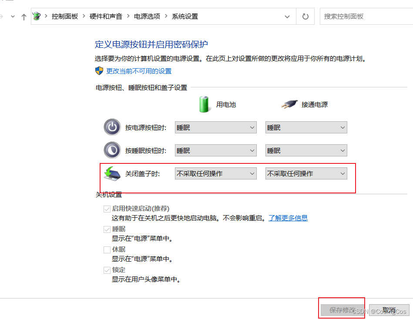Enable the 休眠 checkbox
The image size is (413, 319).
tap(107, 249)
